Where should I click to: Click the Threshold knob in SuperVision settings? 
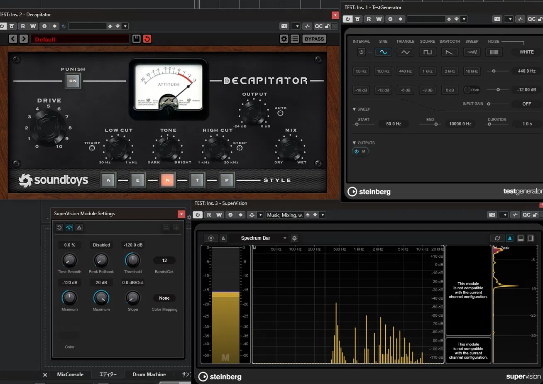click(132, 261)
